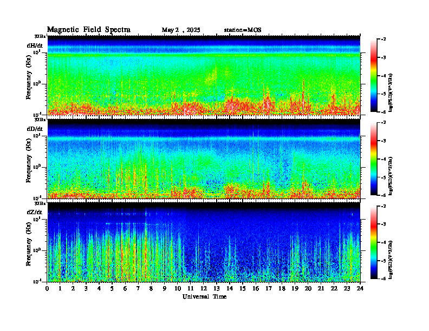Click hour tick label "1" on time axis
Screen dimensions: 429x331
(x=60, y=289)
